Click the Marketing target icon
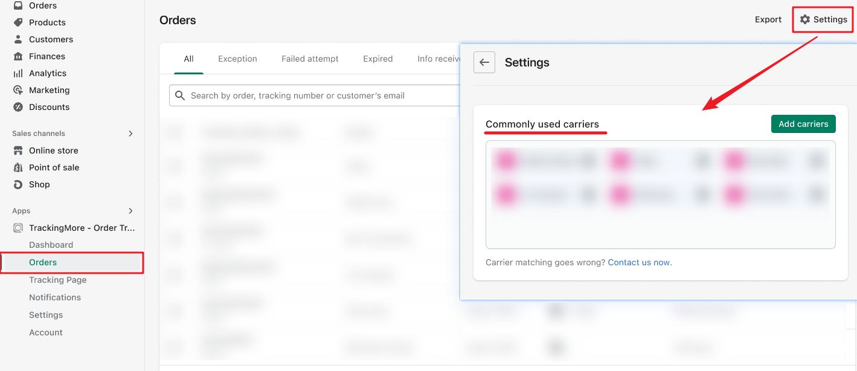 pos(18,90)
